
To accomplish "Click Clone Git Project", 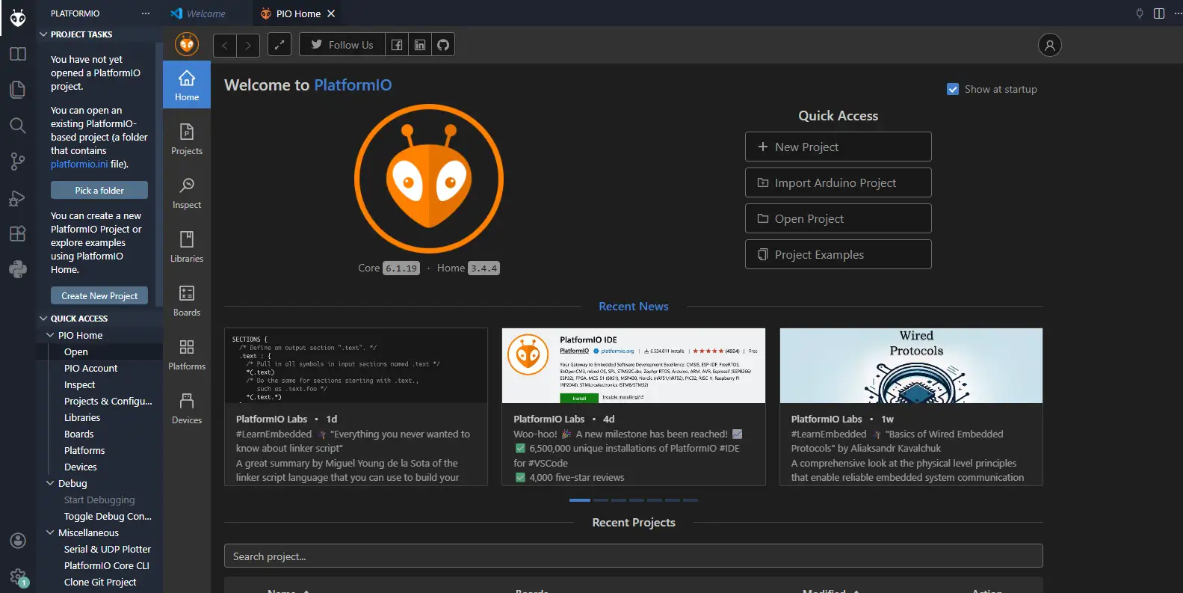I will click(x=99, y=582).
